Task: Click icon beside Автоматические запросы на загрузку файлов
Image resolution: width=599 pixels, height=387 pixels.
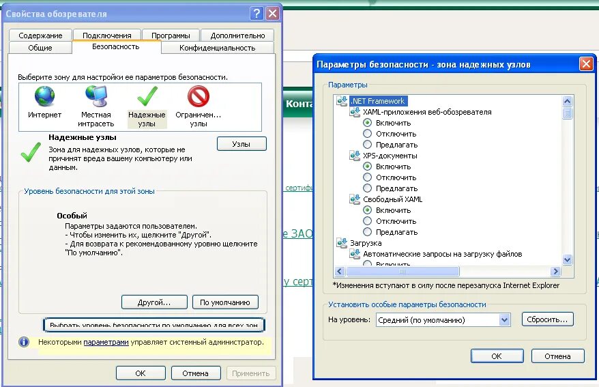Action: 355,254
